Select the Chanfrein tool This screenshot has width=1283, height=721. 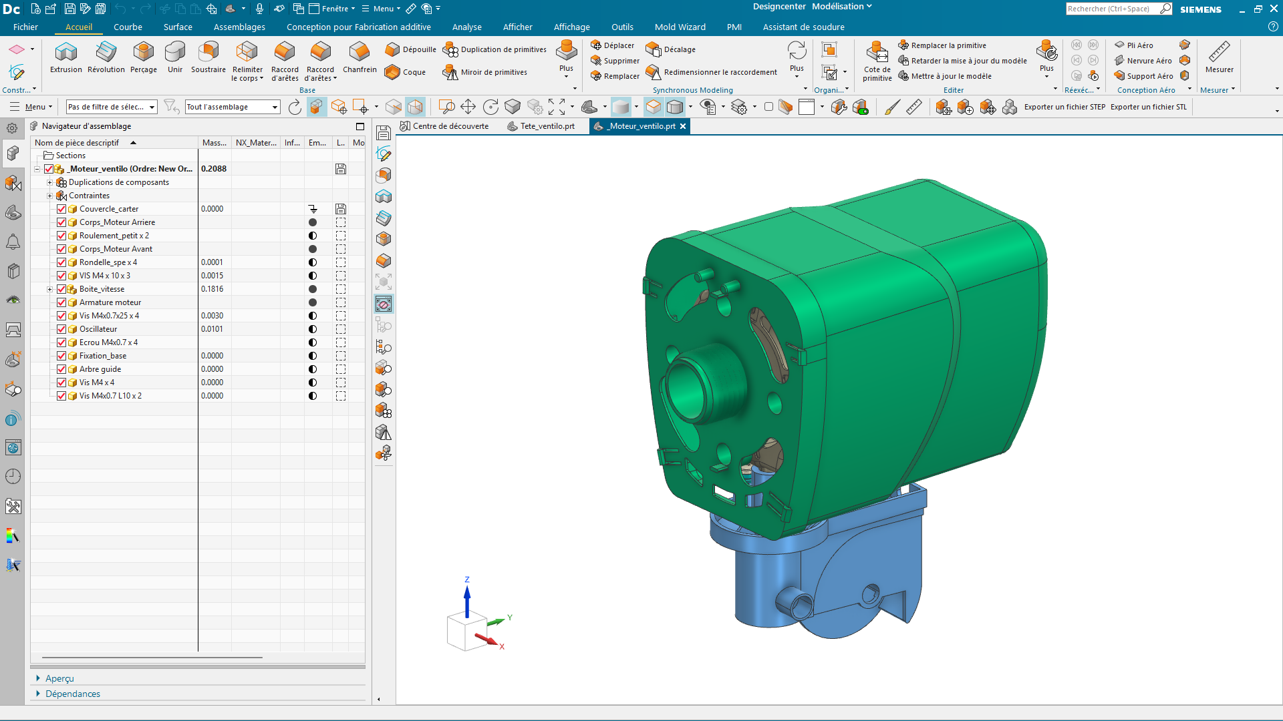(360, 57)
